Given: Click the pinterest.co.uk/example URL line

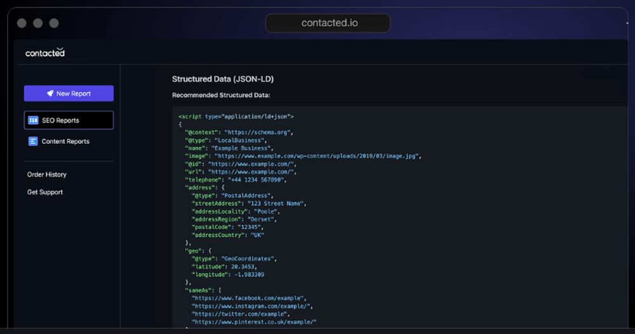Looking at the screenshot, I should pos(254,322).
